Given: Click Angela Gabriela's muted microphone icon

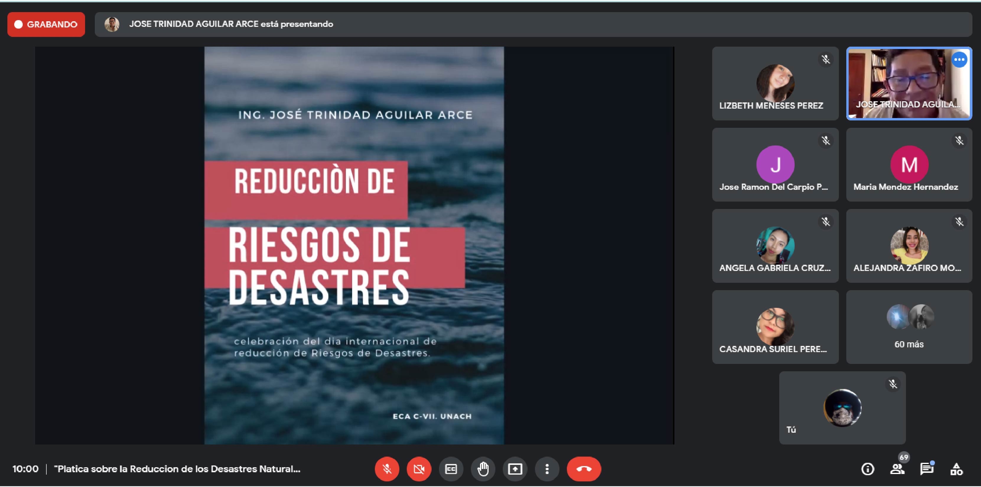Looking at the screenshot, I should (x=825, y=221).
